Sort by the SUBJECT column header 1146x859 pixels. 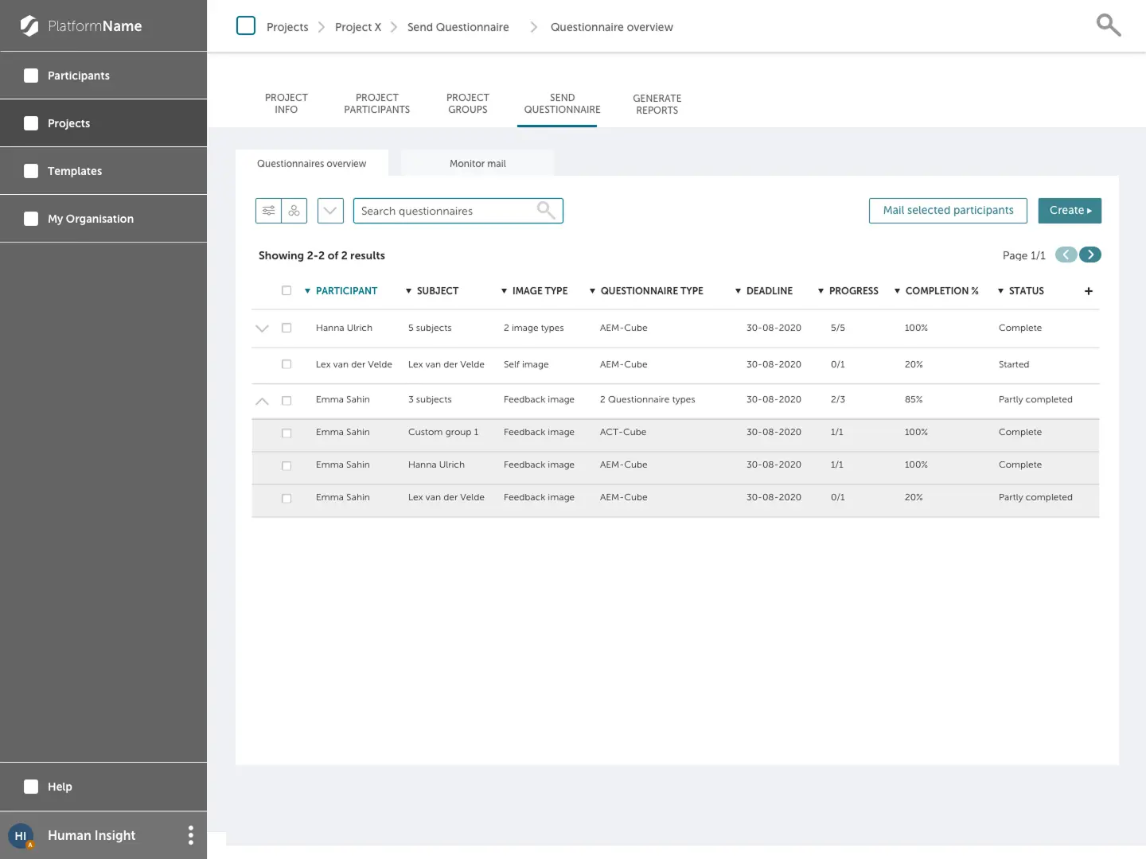coord(432,291)
